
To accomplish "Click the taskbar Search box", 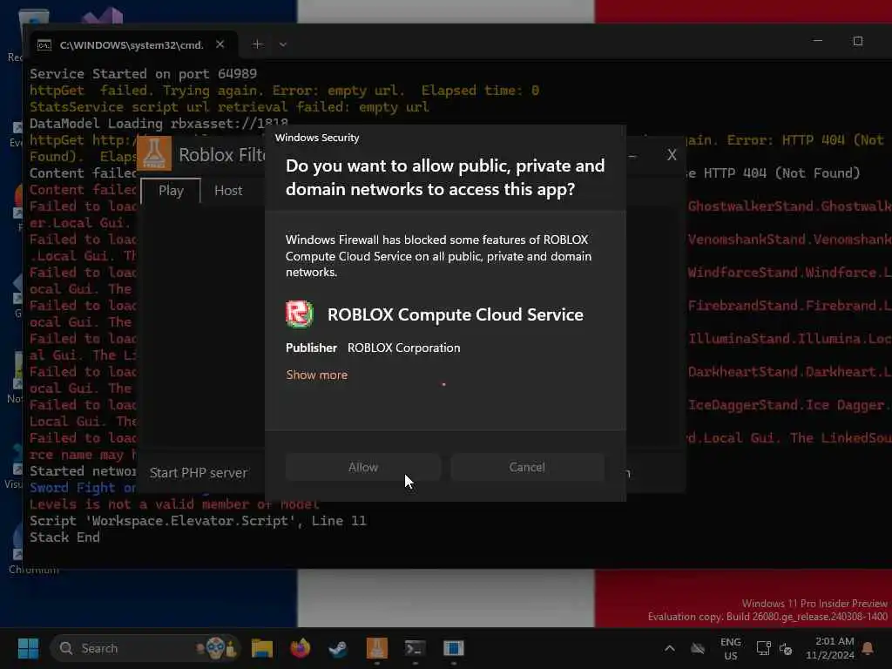I will (x=145, y=648).
